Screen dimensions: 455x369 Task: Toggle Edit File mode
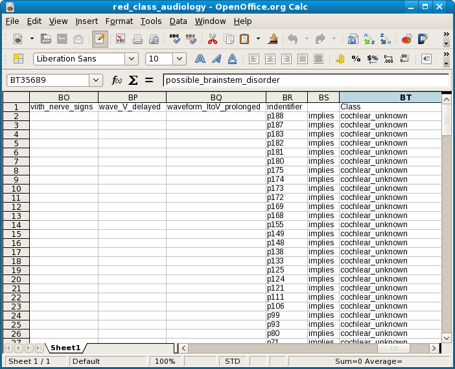[x=99, y=39]
